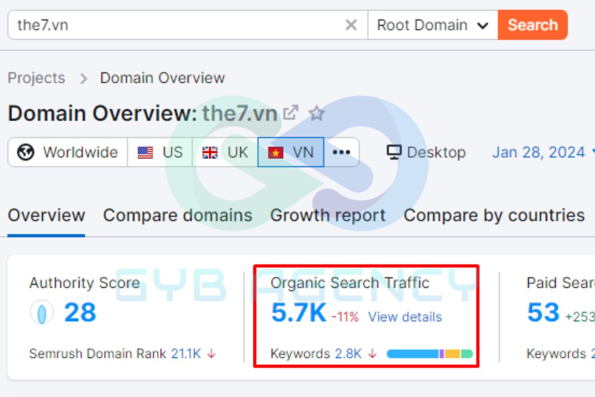Clear the domain search field with X
This screenshot has width=595, height=397.
[351, 25]
